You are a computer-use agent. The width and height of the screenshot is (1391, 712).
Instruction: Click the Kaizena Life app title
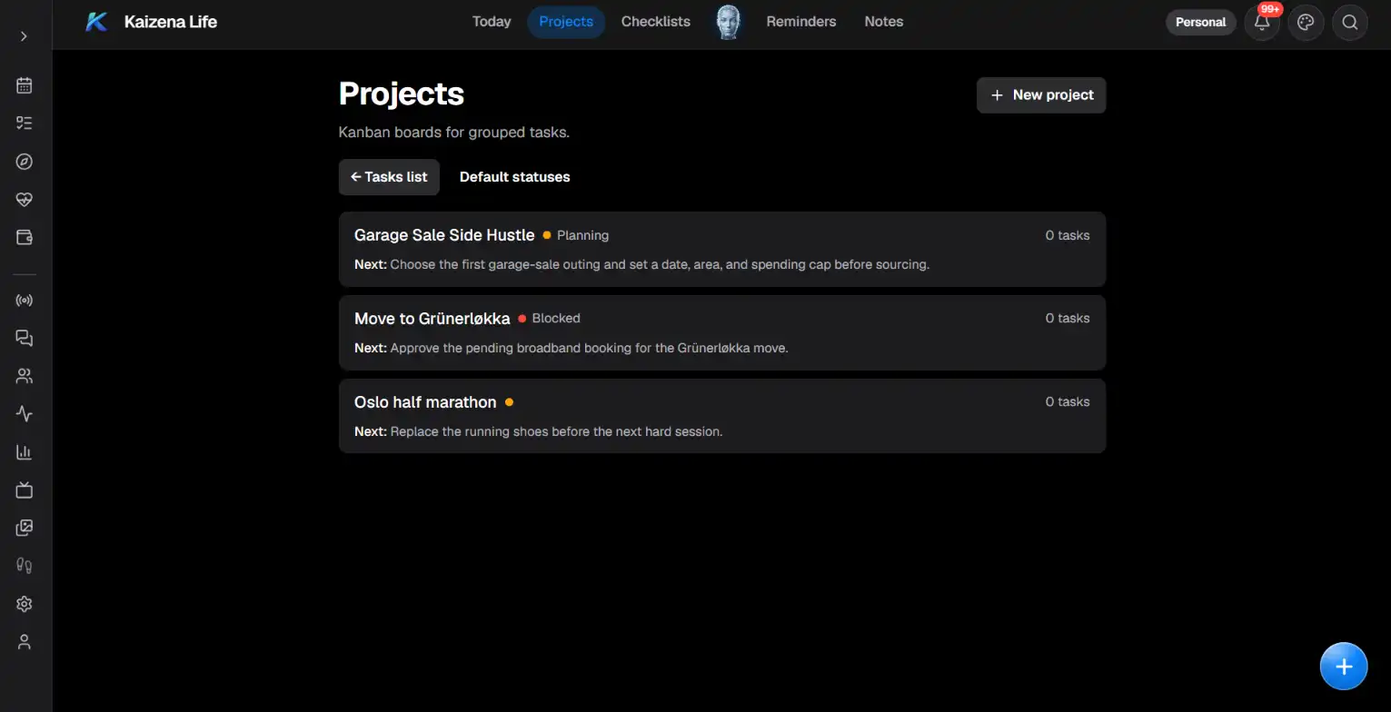171,22
